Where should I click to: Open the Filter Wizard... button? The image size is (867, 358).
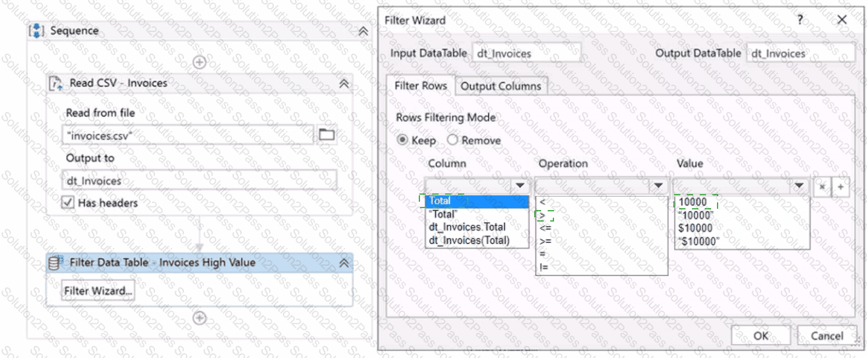pyautogui.click(x=98, y=291)
